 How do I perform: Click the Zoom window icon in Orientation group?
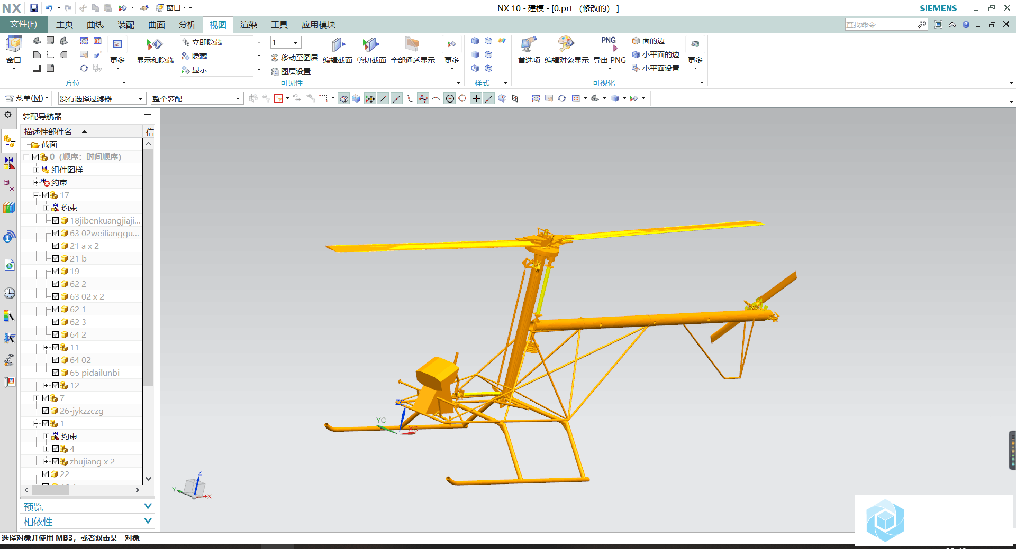(84, 41)
